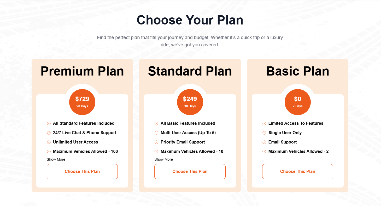
Task: Click check icon next to Single User Only
Action: pos(264,133)
